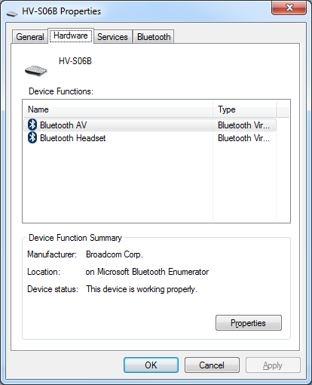Confirm the dialog with OK
The width and height of the screenshot is (312, 385).
tap(151, 365)
